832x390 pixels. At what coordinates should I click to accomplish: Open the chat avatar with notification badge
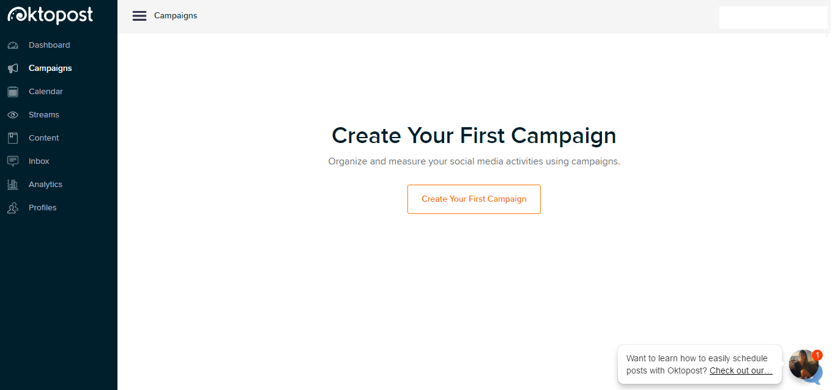[x=804, y=365]
